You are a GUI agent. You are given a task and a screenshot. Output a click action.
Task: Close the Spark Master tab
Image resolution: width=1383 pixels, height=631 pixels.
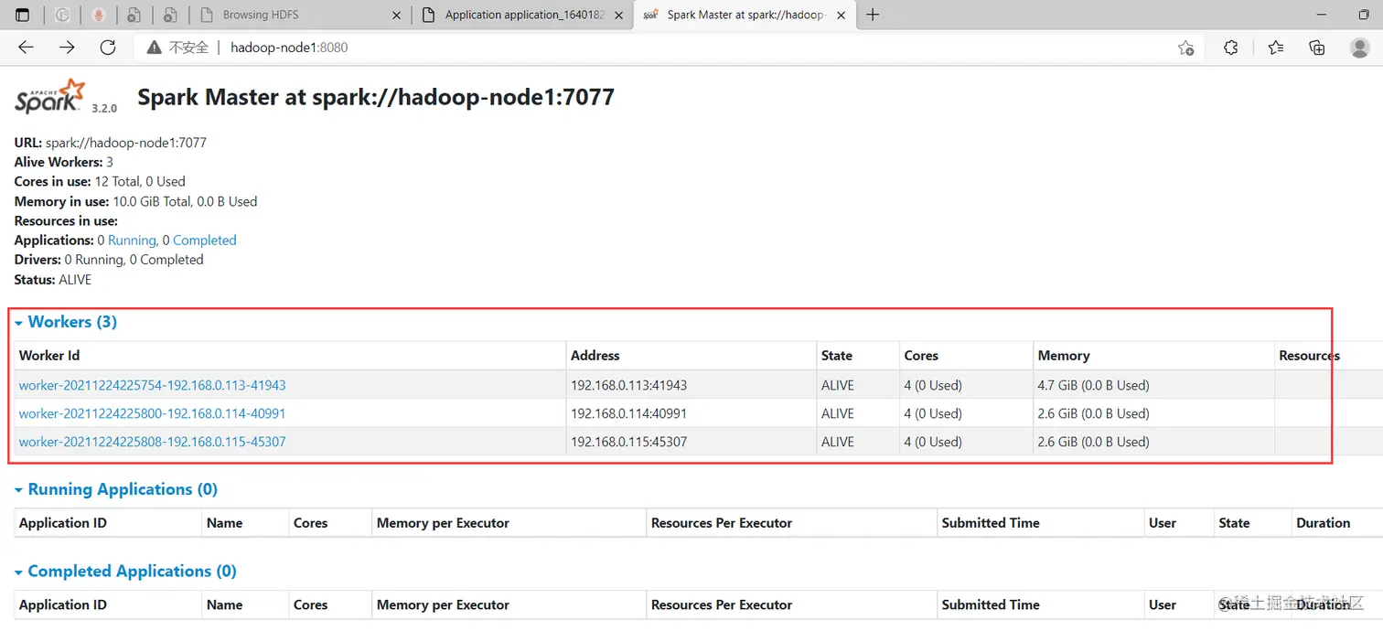tap(841, 15)
